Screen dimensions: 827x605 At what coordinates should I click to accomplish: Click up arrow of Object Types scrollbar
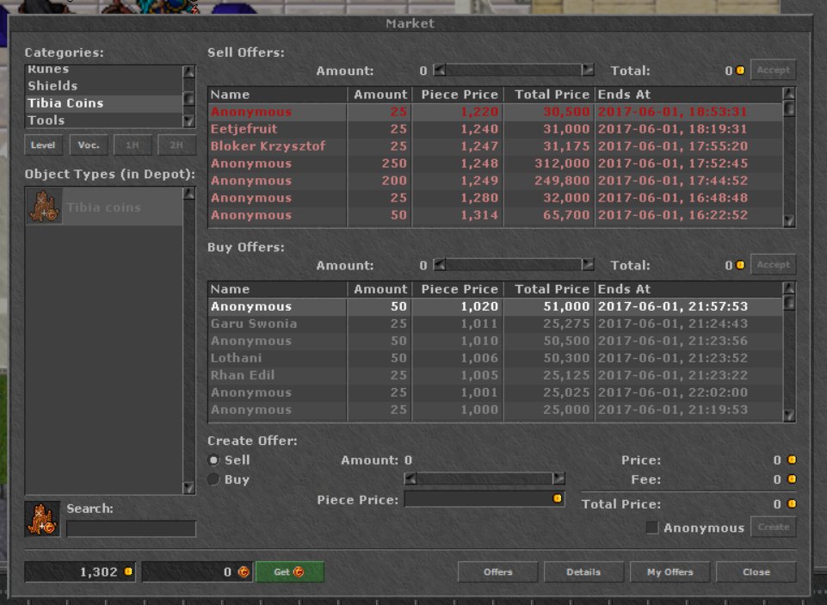(x=188, y=194)
